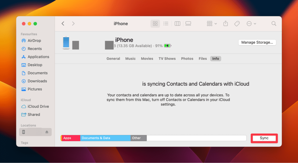
Task: Select iCloud Drive in the sidebar
Action: click(x=38, y=107)
